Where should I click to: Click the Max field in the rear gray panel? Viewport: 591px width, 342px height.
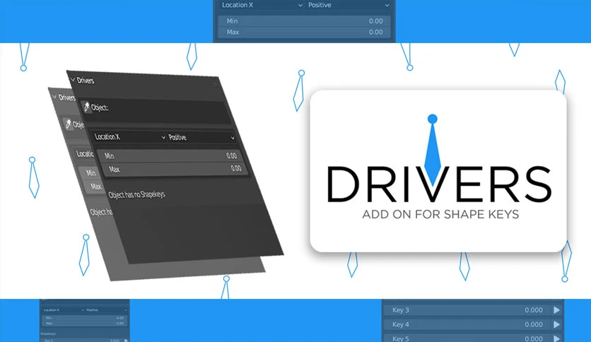pos(95,187)
